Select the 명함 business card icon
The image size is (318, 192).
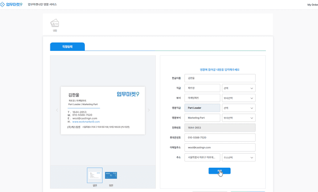[x=55, y=25]
